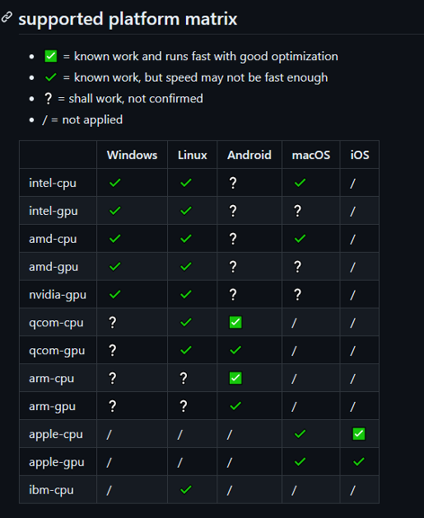The height and width of the screenshot is (518, 424).
Task: Click boxed checkmark for qcom-cpu Android
Action: [235, 322]
